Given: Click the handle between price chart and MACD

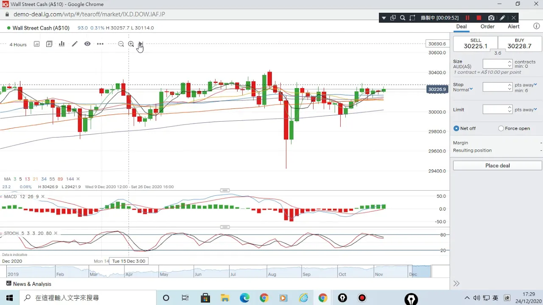Looking at the screenshot, I should tap(225, 190).
